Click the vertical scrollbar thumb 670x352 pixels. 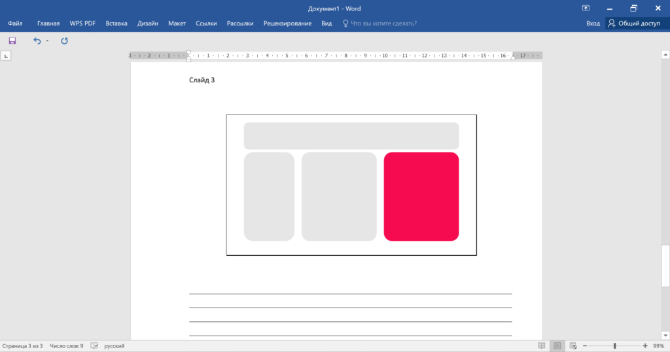[x=665, y=266]
